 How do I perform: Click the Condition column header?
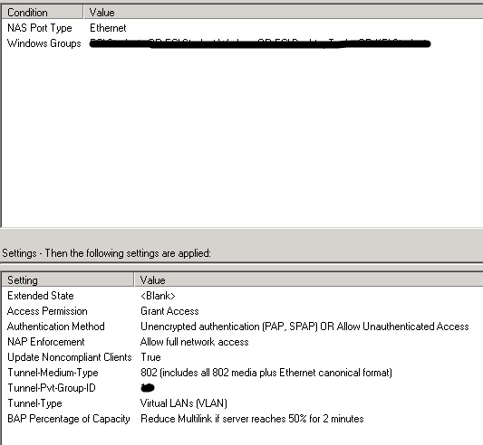pos(43,13)
